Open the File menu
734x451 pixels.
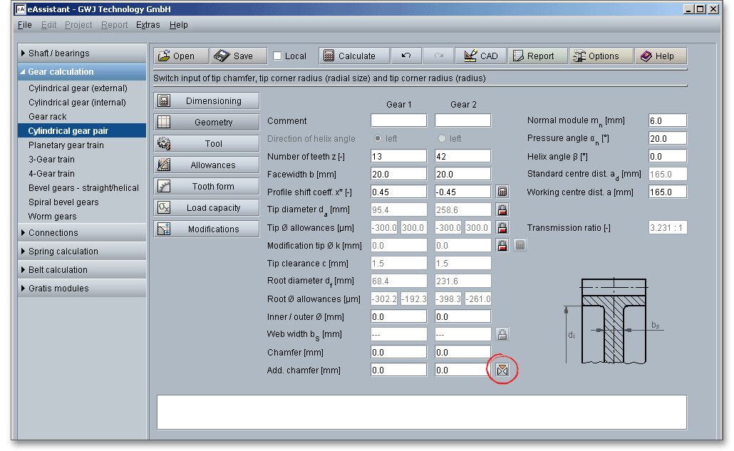(25, 25)
